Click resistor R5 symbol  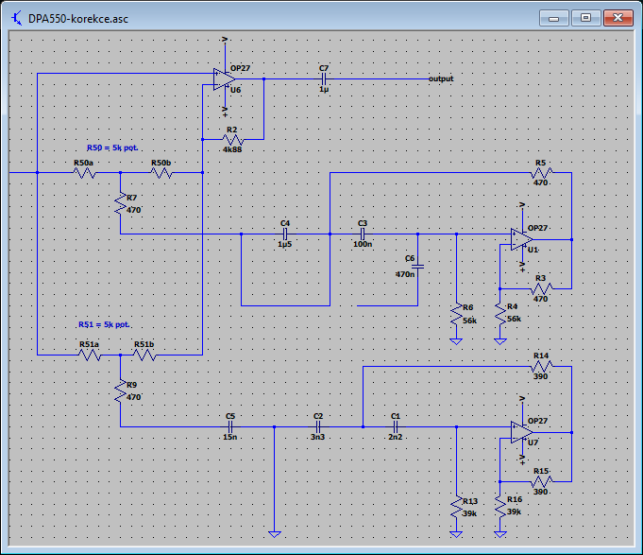(x=542, y=173)
